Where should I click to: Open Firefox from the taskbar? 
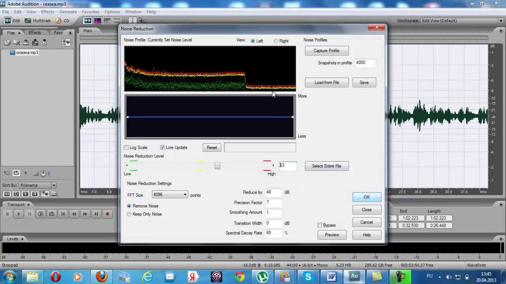(102, 277)
